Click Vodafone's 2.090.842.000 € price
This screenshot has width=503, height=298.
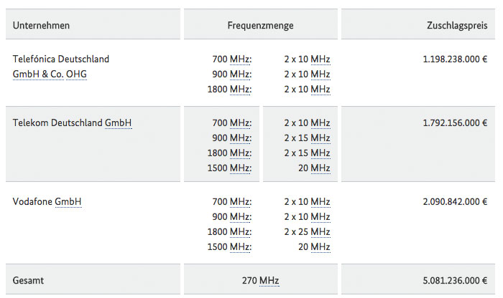455,202
